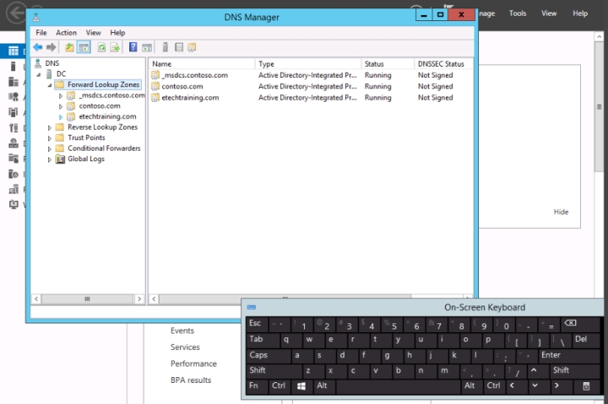Open the View menu in DNS Manager
The height and width of the screenshot is (404, 608).
(93, 33)
